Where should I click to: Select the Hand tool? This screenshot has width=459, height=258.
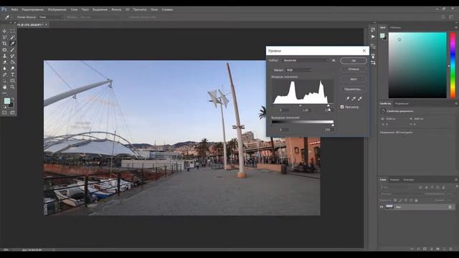[4, 87]
